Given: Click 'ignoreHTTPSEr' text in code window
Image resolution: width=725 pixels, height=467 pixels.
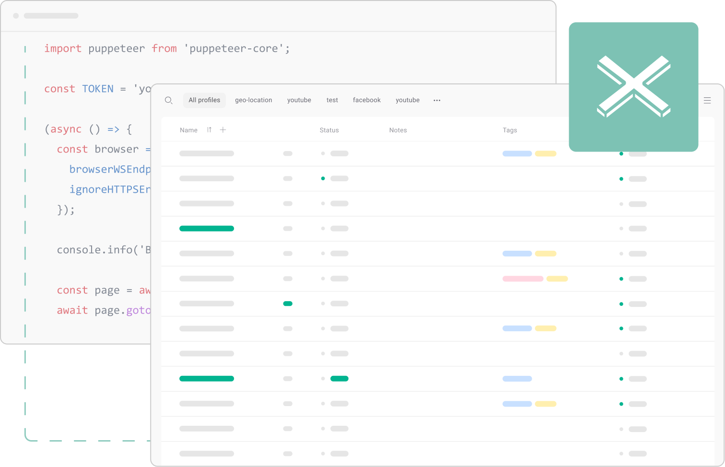Looking at the screenshot, I should tap(110, 189).
